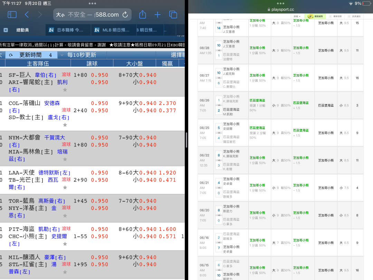Tap the favicon of the MLB 明日預 tab
Viewport: 373px width, 280px height.
(97, 30)
